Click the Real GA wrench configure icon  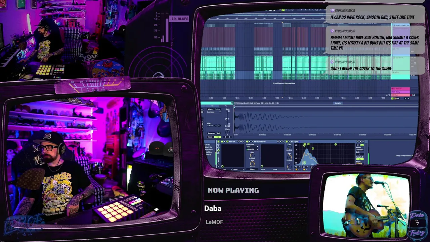tap(227, 142)
